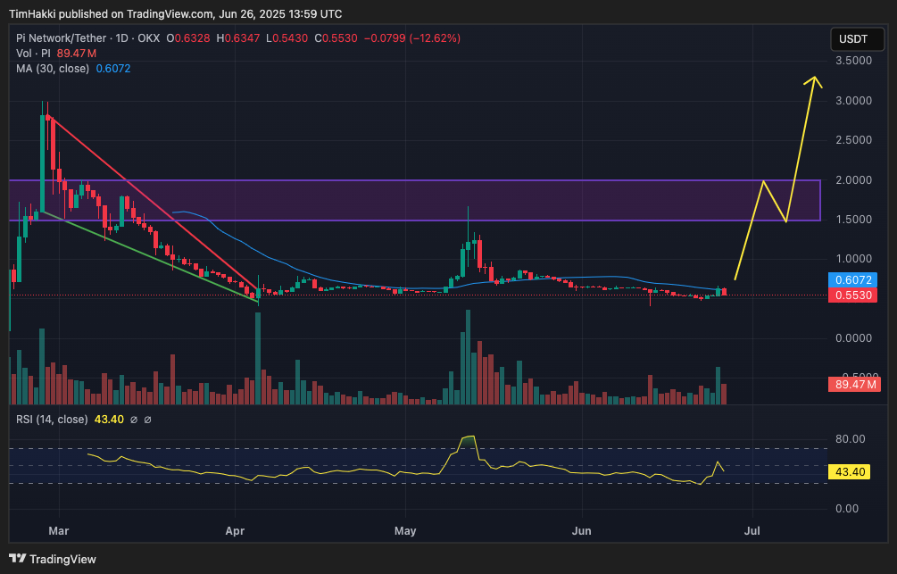This screenshot has width=897, height=574.
Task: Click the yellow 43.40 RSI value tag
Action: click(850, 472)
